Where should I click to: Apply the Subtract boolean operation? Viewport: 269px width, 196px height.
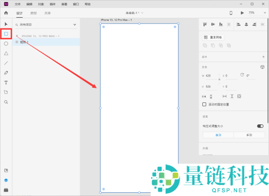213,45
